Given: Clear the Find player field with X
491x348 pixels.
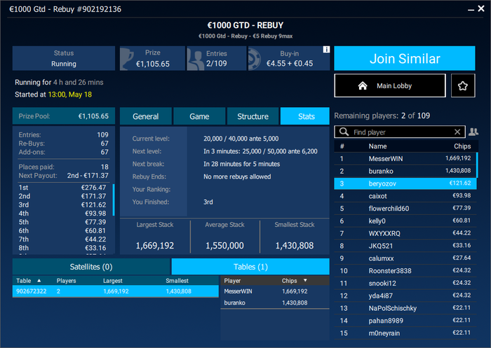Looking at the screenshot, I should point(457,132).
